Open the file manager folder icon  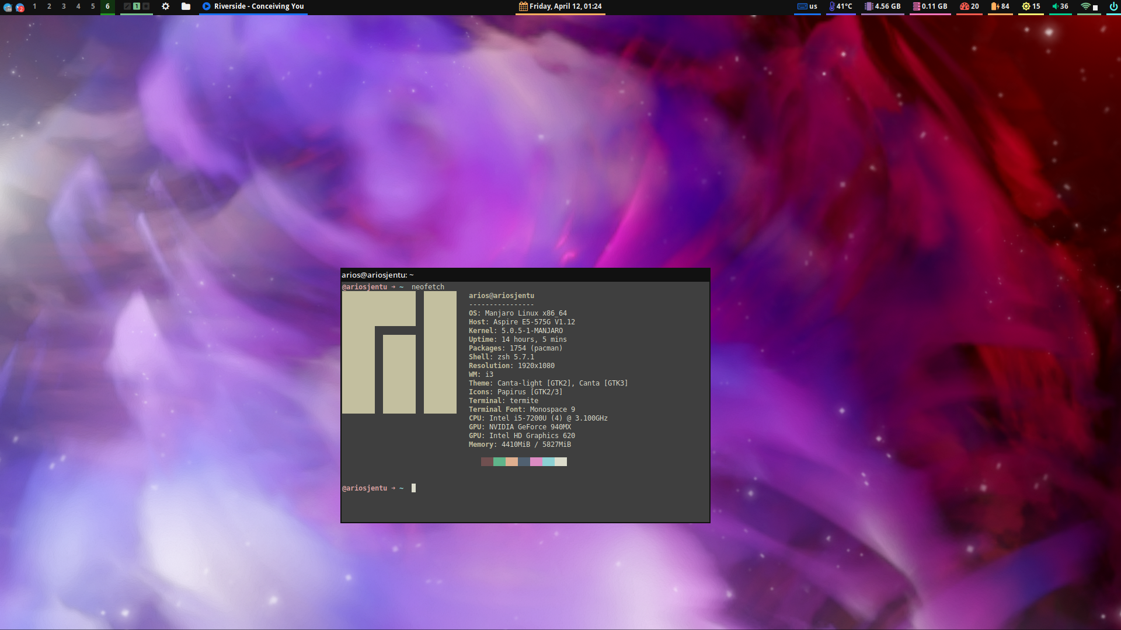(x=186, y=6)
